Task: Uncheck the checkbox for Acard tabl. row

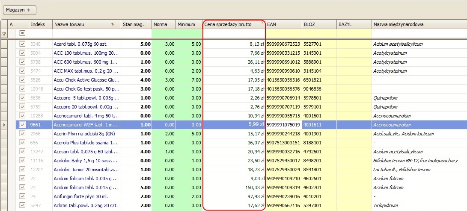Action: [23, 44]
